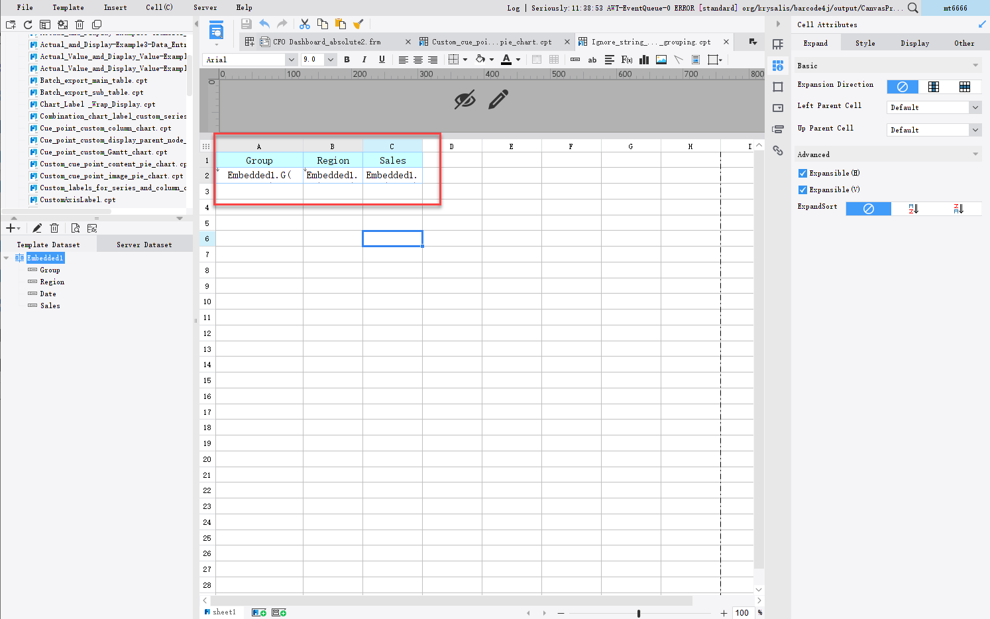This screenshot has width=990, height=619.
Task: Open the Log button in top bar
Action: 514,8
